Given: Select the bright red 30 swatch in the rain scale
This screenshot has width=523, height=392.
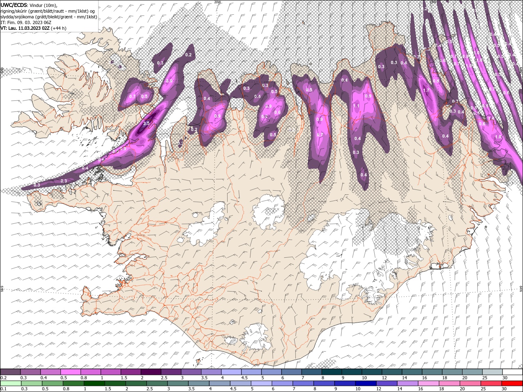Looking at the screenshot, I should pos(512,383).
